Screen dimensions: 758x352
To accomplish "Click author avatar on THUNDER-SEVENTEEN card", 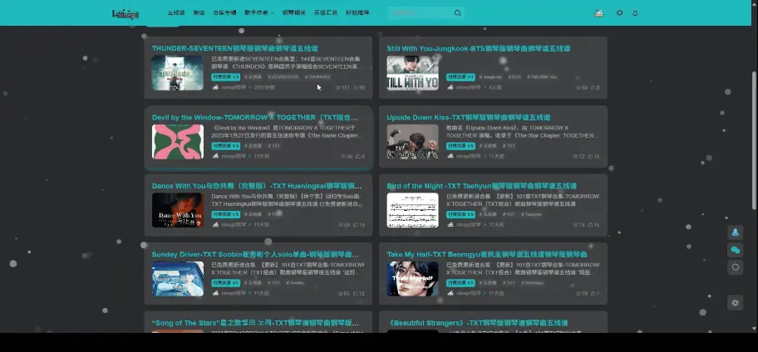I will click(x=215, y=87).
